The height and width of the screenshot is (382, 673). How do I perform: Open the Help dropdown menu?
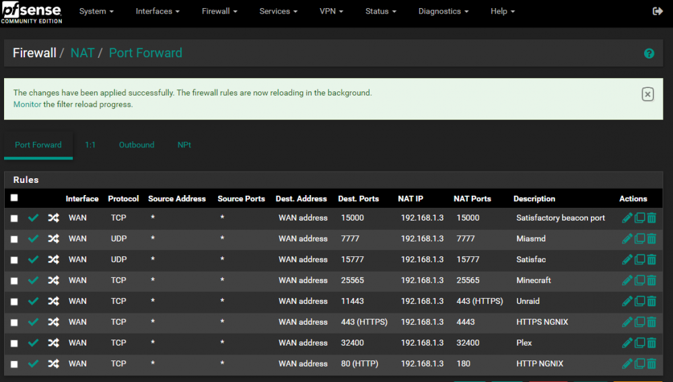(x=503, y=11)
